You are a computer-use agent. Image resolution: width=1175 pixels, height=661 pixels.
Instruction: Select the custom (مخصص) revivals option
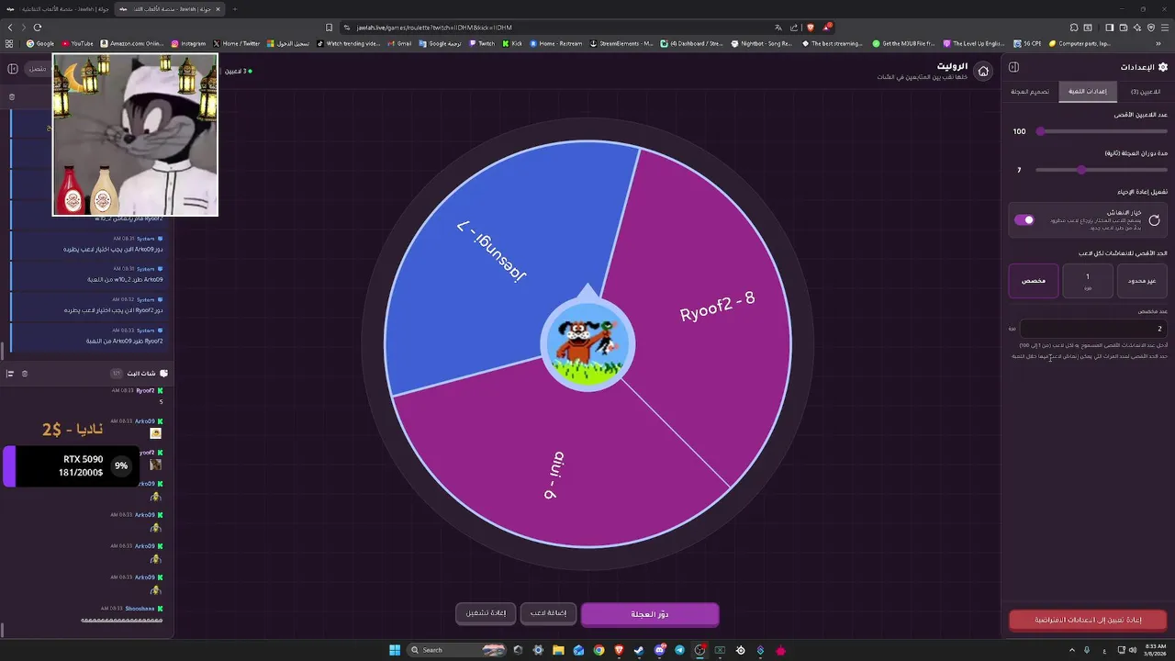click(x=1034, y=281)
